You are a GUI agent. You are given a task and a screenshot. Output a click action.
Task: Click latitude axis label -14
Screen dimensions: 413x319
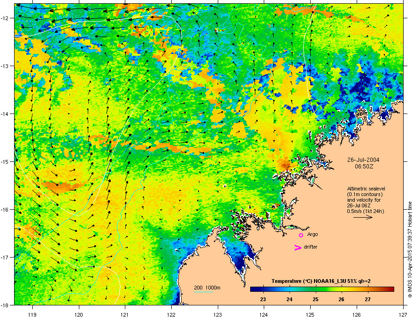[5, 114]
